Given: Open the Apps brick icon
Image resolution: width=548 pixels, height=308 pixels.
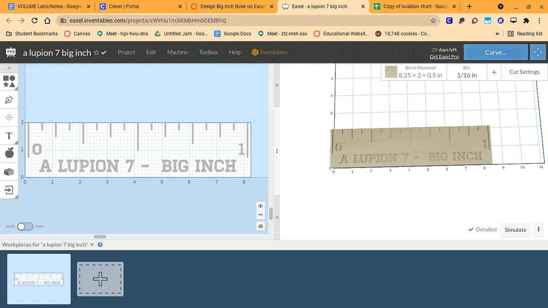Looking at the screenshot, I should [x=9, y=172].
